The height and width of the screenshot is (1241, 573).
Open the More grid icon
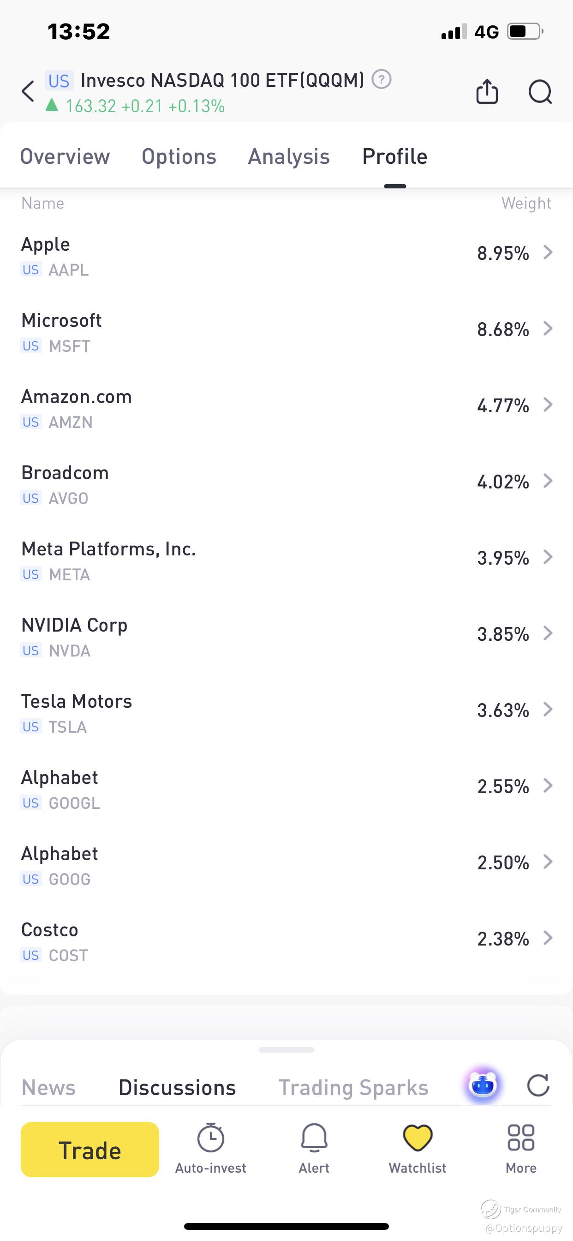coord(520,1139)
